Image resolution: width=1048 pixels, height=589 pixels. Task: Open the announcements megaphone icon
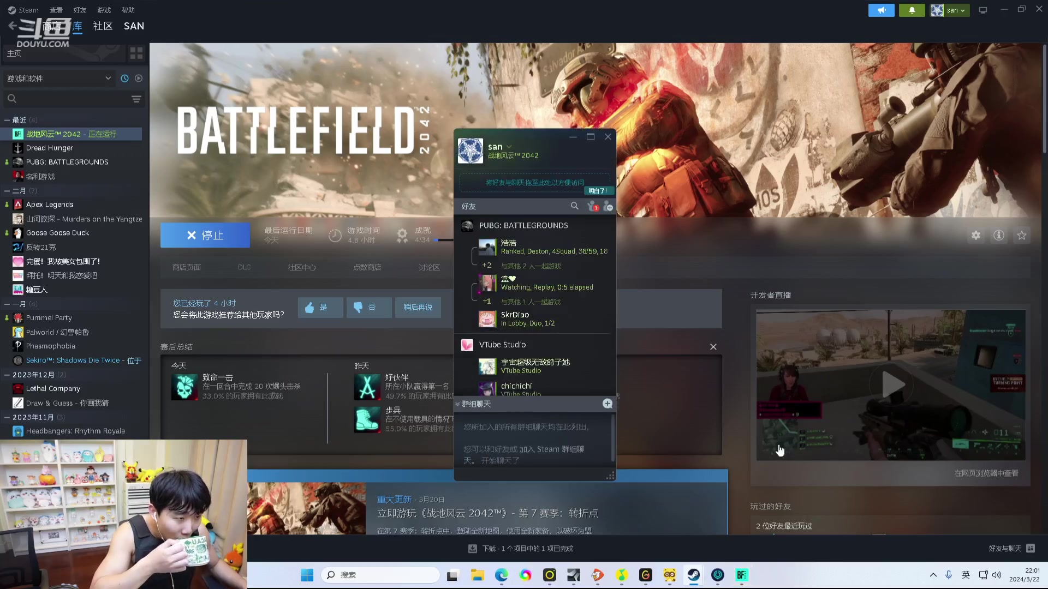click(881, 10)
